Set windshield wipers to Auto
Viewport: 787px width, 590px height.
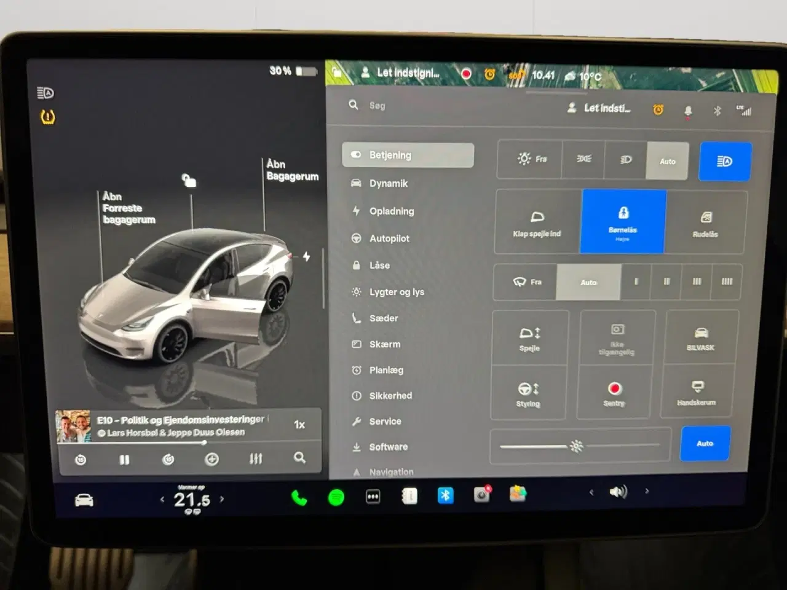tap(588, 282)
